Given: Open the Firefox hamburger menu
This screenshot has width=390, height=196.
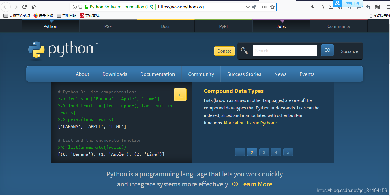Looking at the screenshot, I should [x=388, y=7].
